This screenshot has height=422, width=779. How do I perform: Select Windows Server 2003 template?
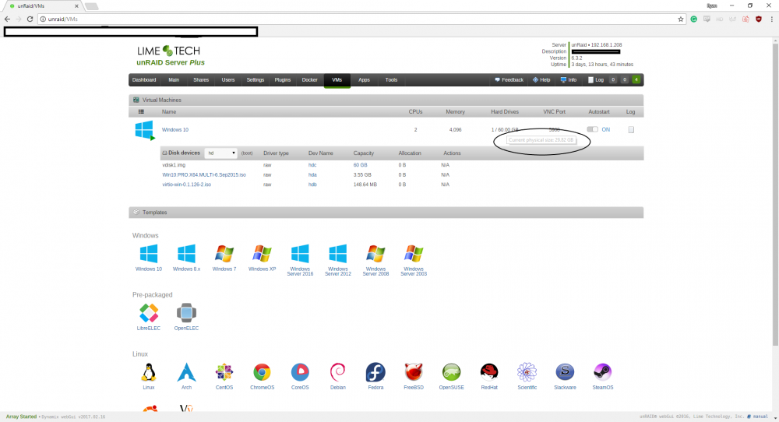414,254
